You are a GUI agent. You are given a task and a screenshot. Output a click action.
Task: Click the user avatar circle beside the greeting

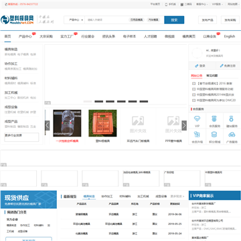click(197, 53)
